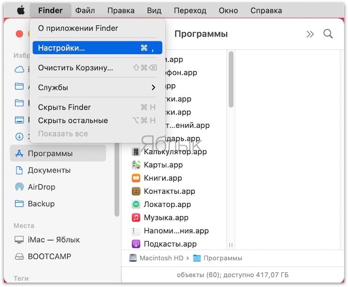This screenshot has height=287, width=348.
Task: Click the search magnifier icon
Action: click(328, 34)
